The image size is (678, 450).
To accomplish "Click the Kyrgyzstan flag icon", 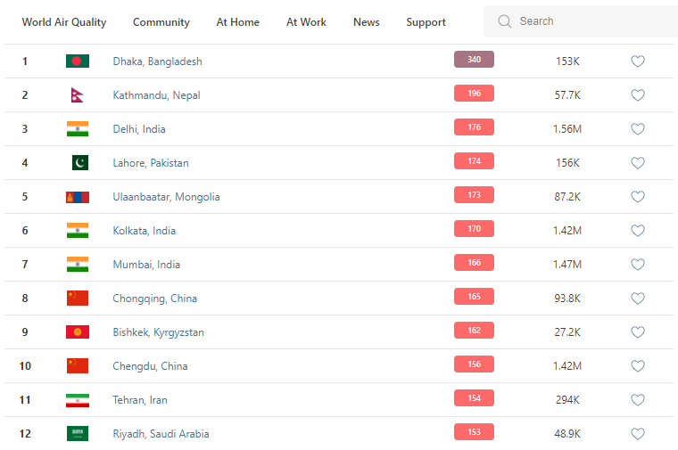I will (78, 332).
